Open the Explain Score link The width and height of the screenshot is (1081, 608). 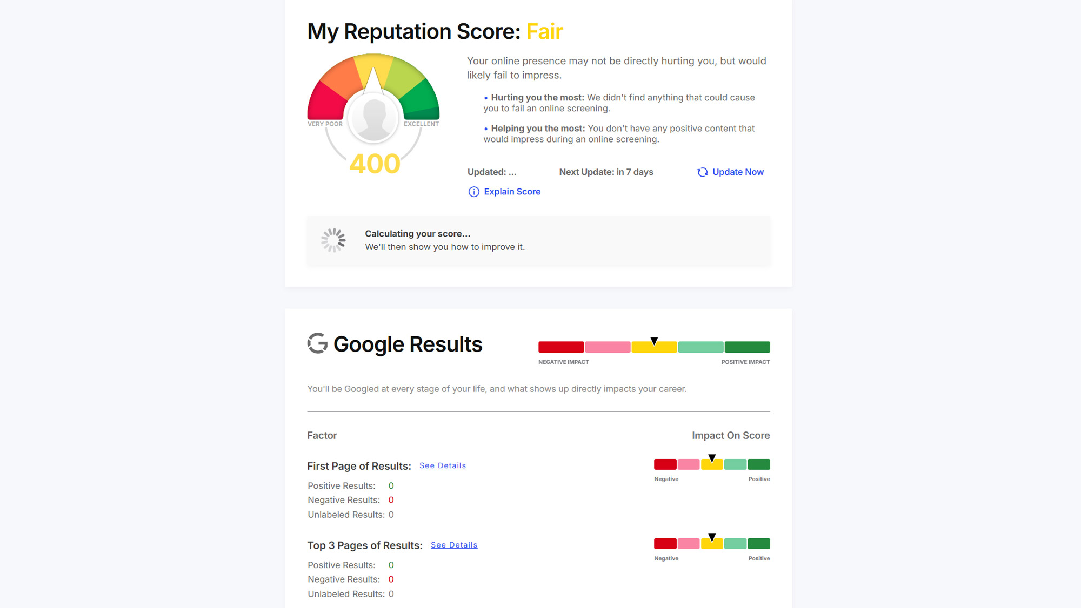[x=512, y=192]
